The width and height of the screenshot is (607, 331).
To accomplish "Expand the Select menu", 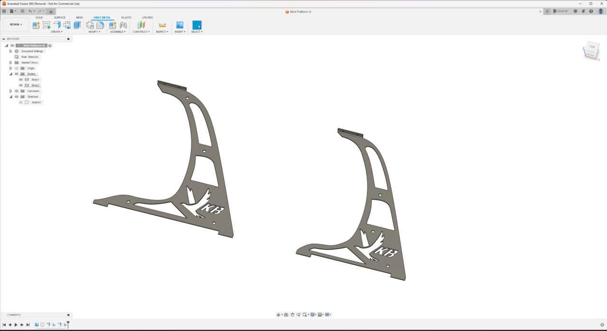I will click(197, 32).
